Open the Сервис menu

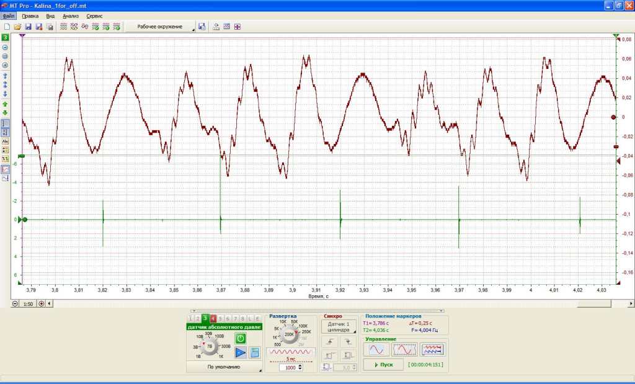94,16
